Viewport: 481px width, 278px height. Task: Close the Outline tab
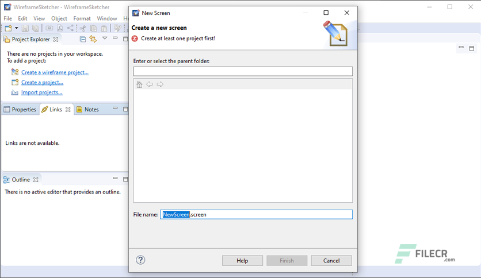point(36,180)
